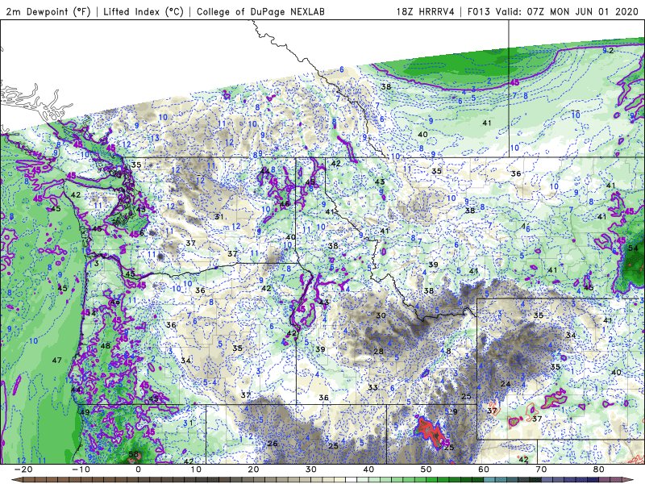Click the 20 label on the color scale
Image resolution: width=645 pixels, height=484 pixels.
tap(253, 469)
